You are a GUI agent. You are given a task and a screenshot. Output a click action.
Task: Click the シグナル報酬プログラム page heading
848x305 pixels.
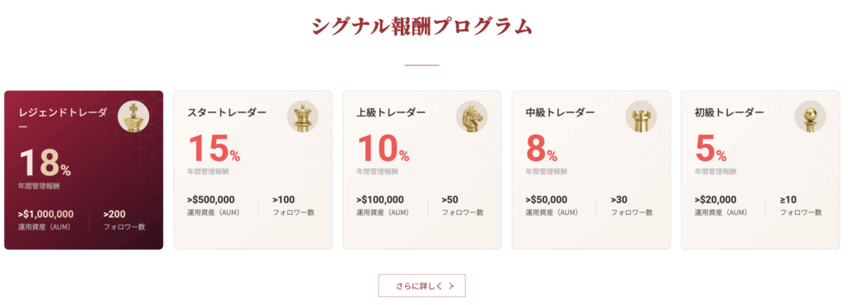[422, 27]
